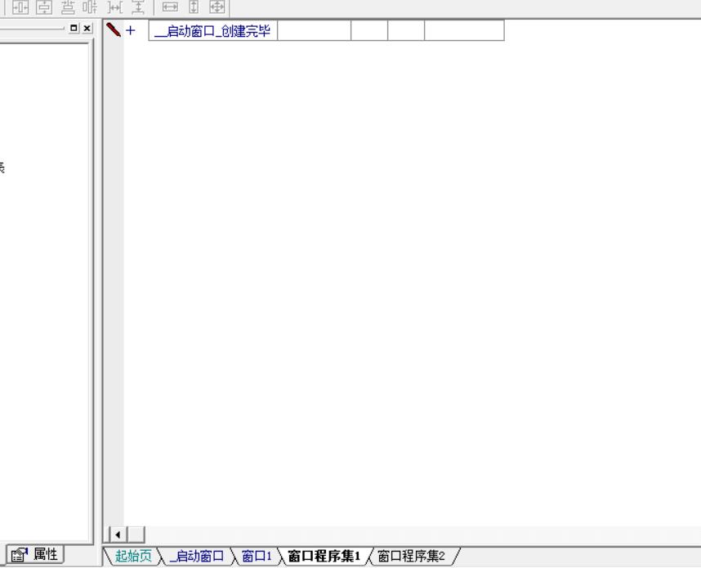Close the left side panel
Screen dimensions: 701x568
pos(87,29)
